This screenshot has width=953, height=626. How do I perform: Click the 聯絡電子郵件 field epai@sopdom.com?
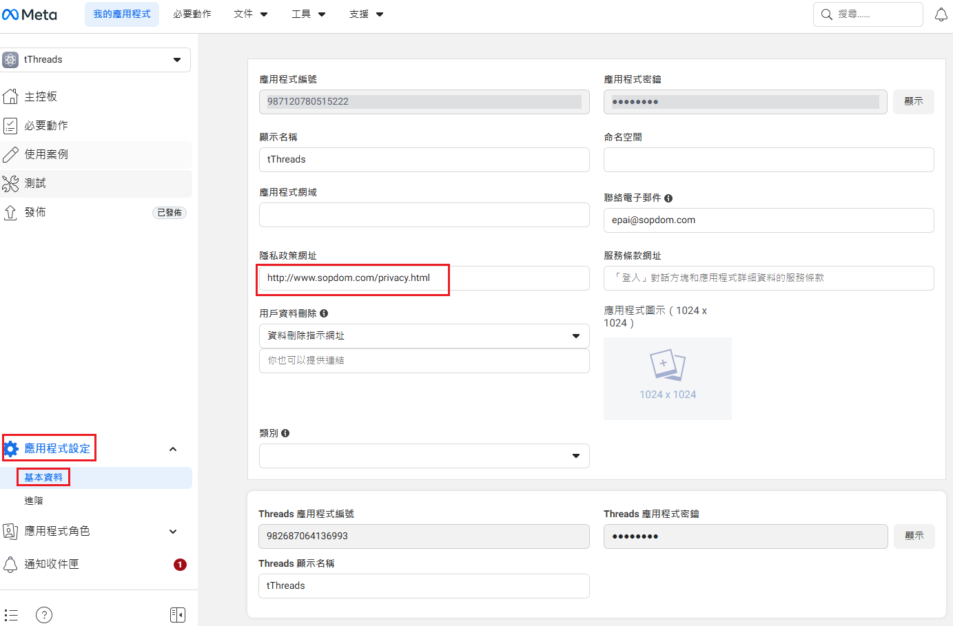[769, 220]
